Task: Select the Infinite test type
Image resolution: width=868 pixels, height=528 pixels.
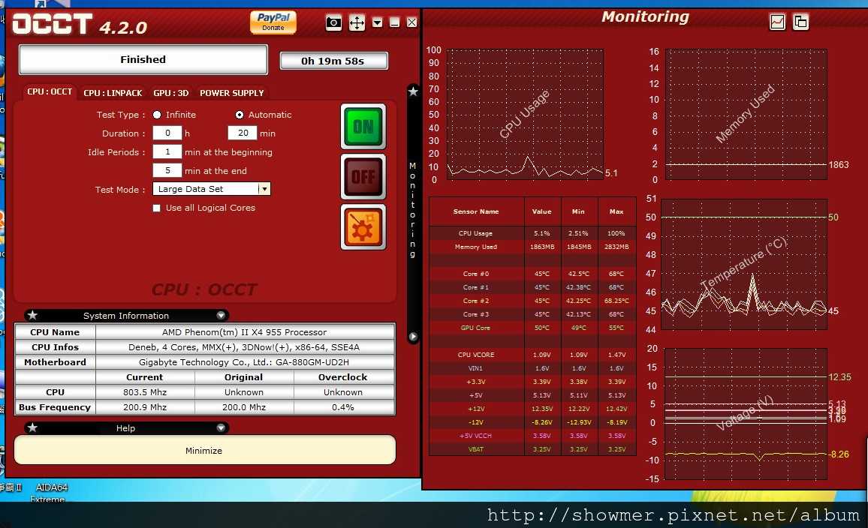Action: tap(157, 115)
